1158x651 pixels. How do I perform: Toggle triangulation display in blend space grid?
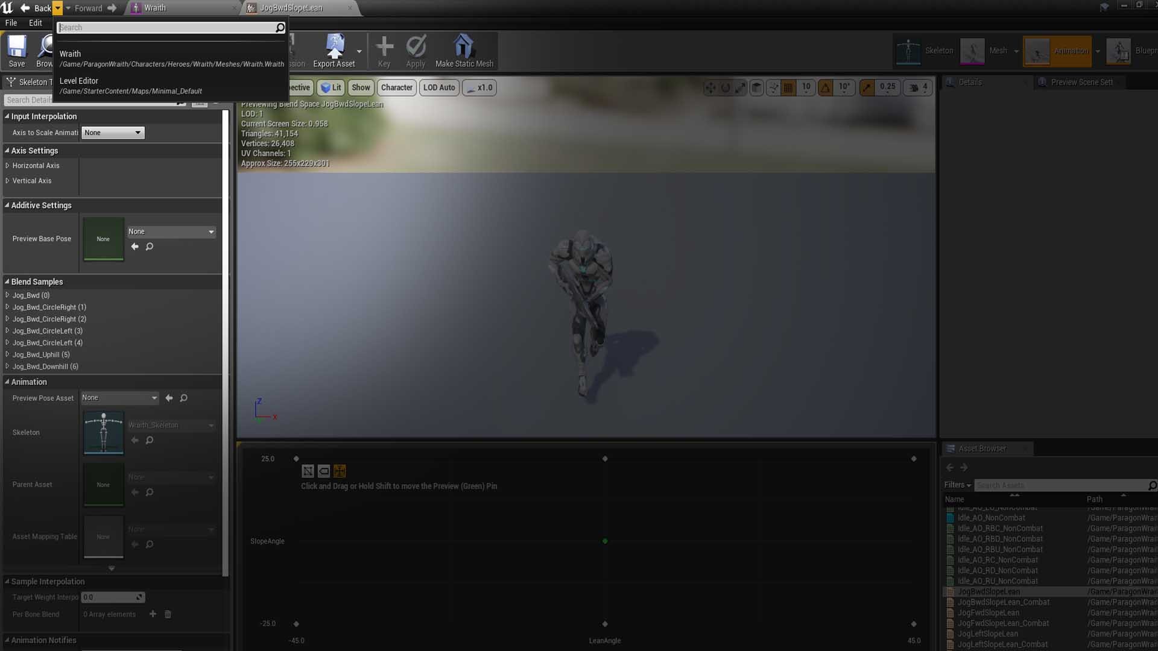click(308, 471)
